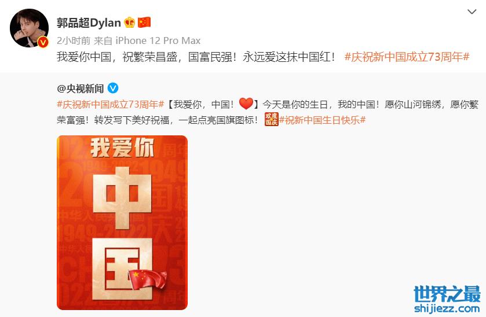Click the reposted 央视新闻 post text body

(268, 112)
